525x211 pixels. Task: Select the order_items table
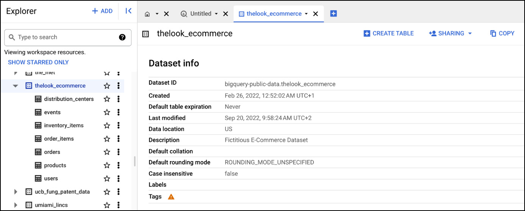coord(59,139)
